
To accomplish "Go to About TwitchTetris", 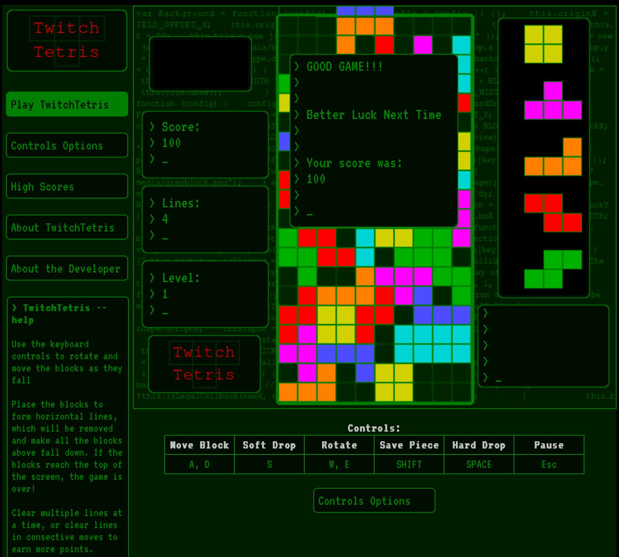I will point(67,227).
